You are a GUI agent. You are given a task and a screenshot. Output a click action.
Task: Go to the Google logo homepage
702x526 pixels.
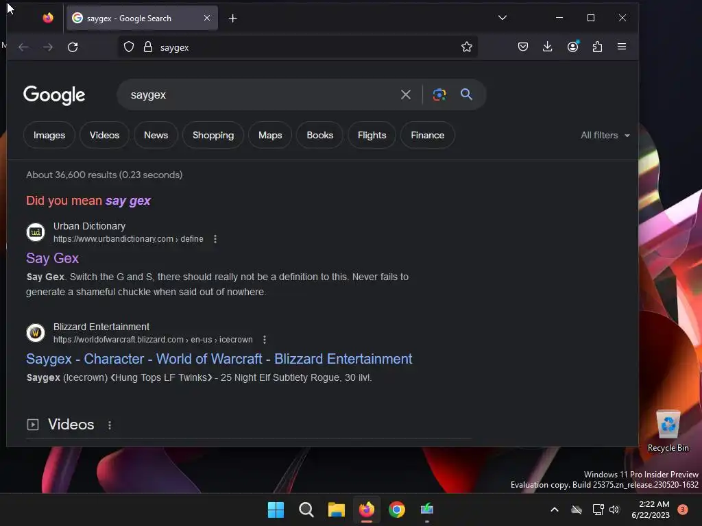point(54,95)
